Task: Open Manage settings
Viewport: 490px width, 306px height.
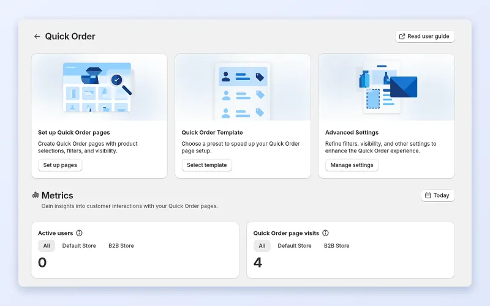Action: 352,165
